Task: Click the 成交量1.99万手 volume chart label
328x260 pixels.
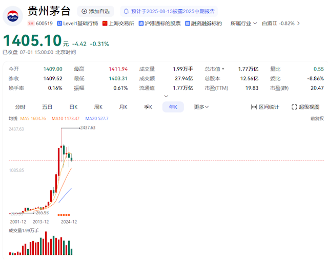Action: [24, 230]
